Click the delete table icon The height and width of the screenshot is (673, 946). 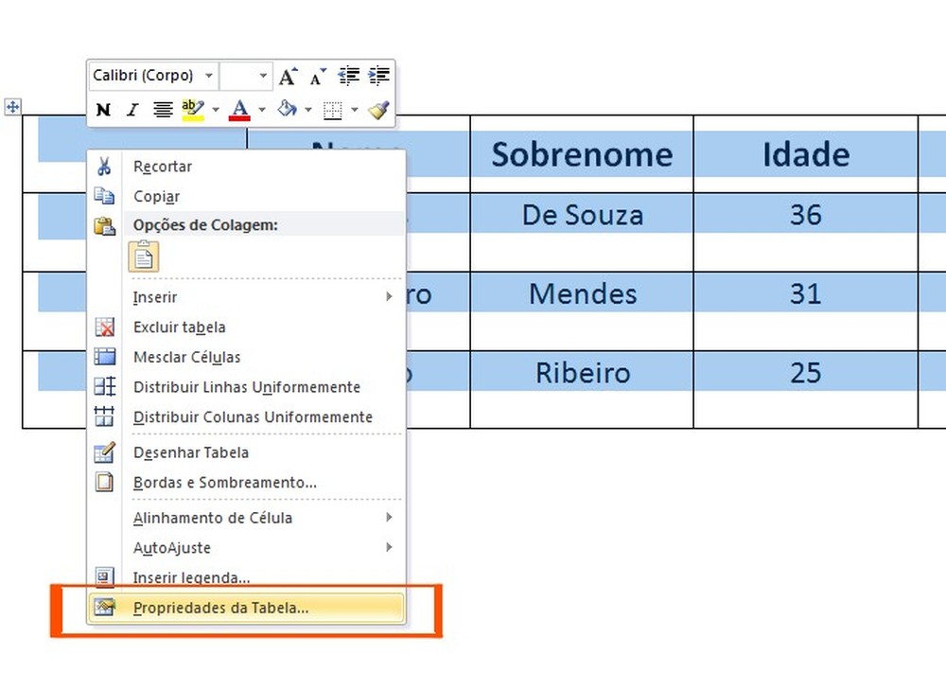[105, 328]
